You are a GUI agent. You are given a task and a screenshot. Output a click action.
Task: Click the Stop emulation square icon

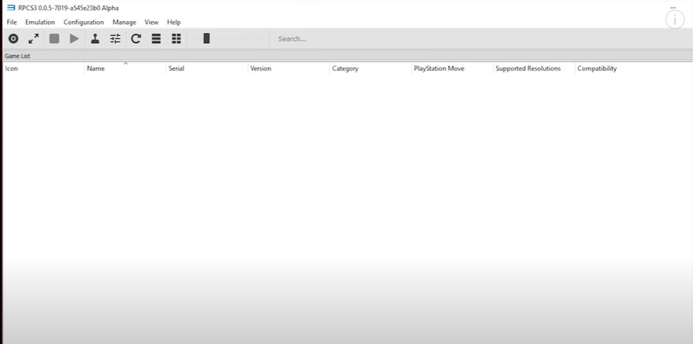[x=54, y=39]
